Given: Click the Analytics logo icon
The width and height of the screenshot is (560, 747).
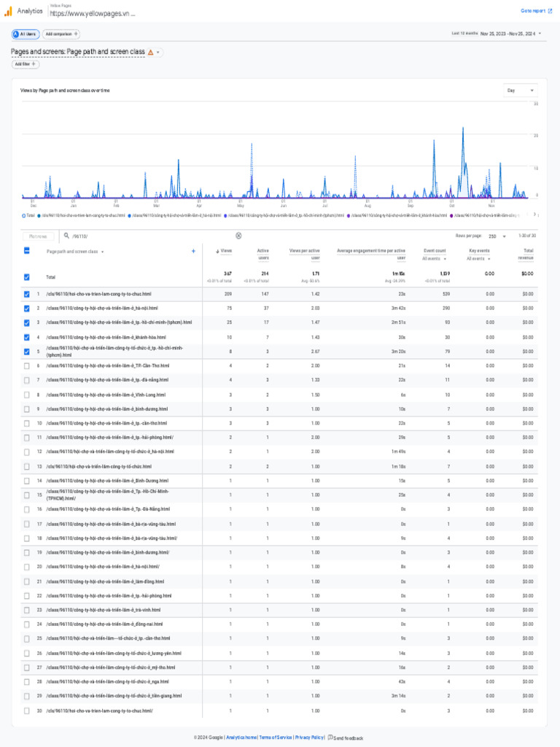Looking at the screenshot, I should (7, 10).
